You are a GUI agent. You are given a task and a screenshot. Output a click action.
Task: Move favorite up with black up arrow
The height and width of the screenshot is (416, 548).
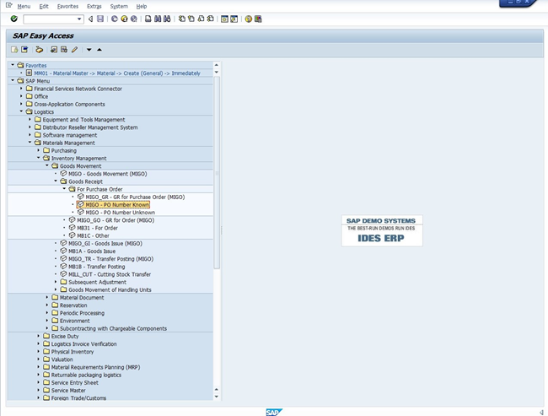coord(99,50)
